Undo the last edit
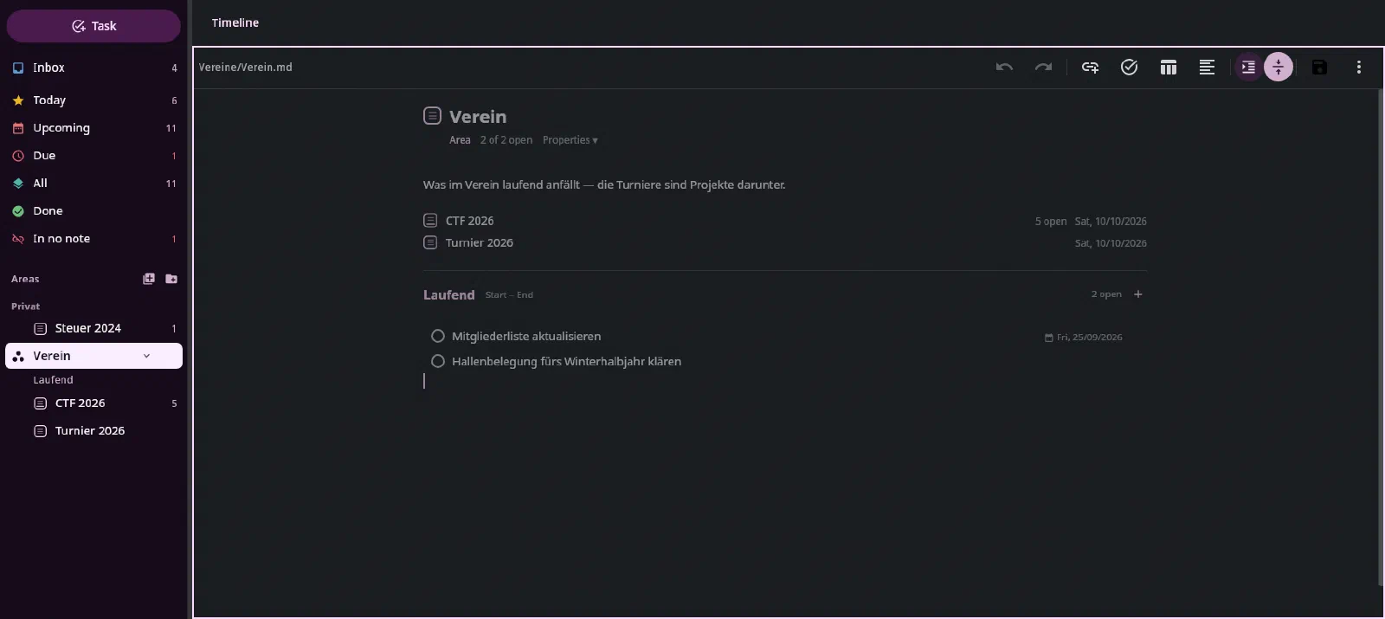 pyautogui.click(x=1004, y=68)
